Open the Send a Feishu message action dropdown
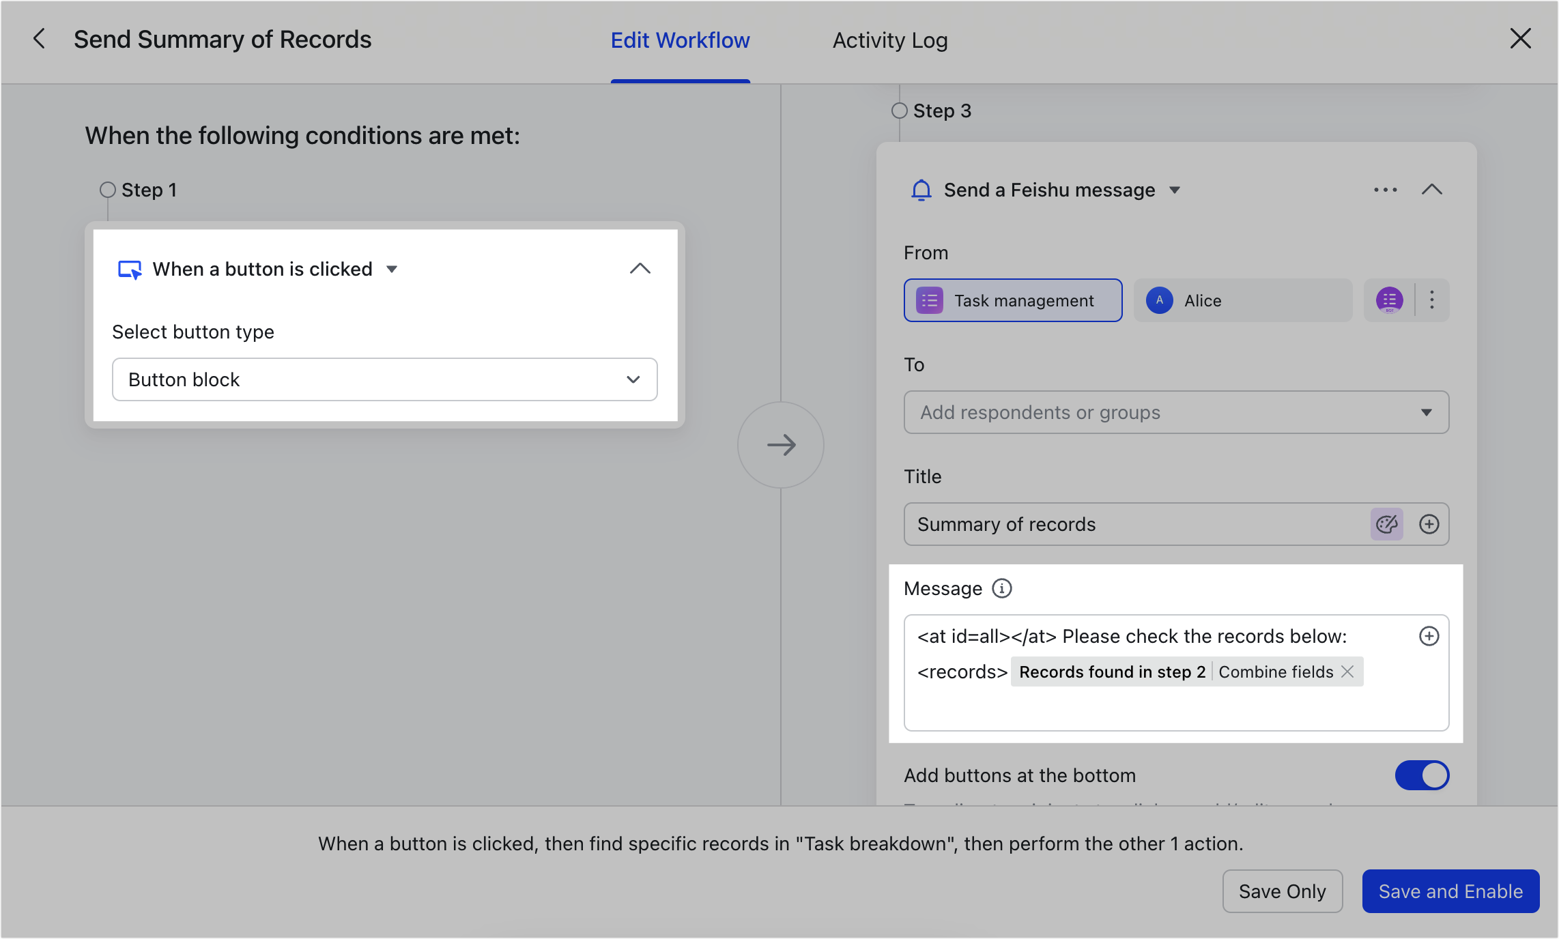 pos(1176,190)
